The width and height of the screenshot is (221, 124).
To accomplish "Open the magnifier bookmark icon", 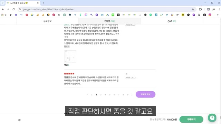I will coord(75,15).
